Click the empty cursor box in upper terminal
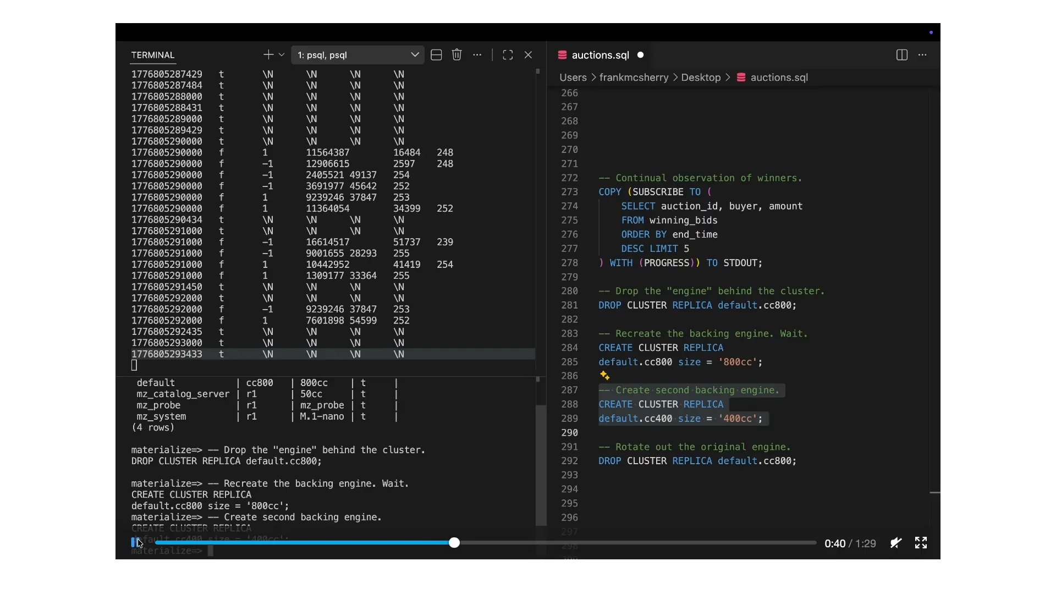Image resolution: width=1056 pixels, height=594 pixels. pos(134,365)
